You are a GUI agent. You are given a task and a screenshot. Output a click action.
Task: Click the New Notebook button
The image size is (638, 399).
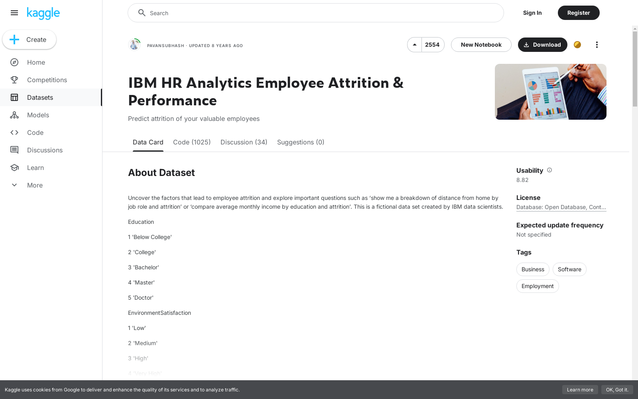coord(481,45)
